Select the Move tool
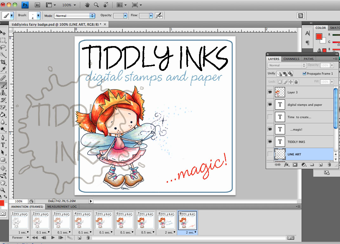The height and width of the screenshot is (244, 340). click(3, 33)
